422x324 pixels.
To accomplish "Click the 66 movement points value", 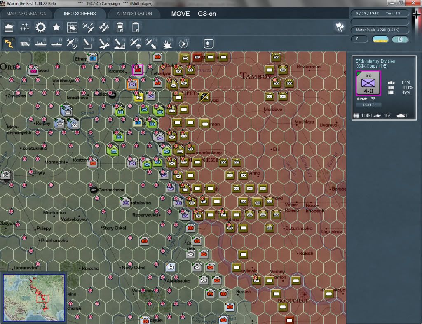I will tap(373, 99).
